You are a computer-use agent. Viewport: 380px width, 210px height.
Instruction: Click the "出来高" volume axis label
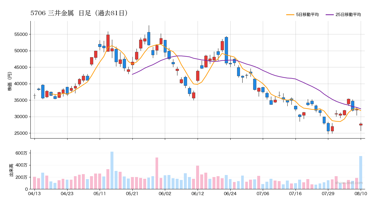11,170
